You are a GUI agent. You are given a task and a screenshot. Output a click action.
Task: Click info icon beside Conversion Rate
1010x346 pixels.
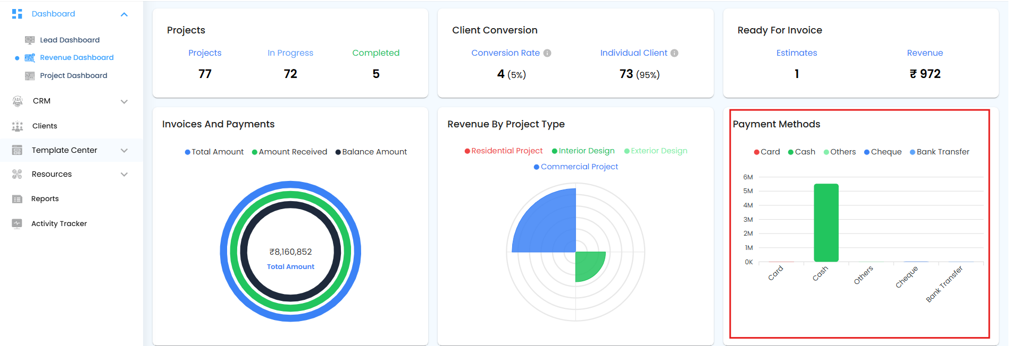point(547,53)
